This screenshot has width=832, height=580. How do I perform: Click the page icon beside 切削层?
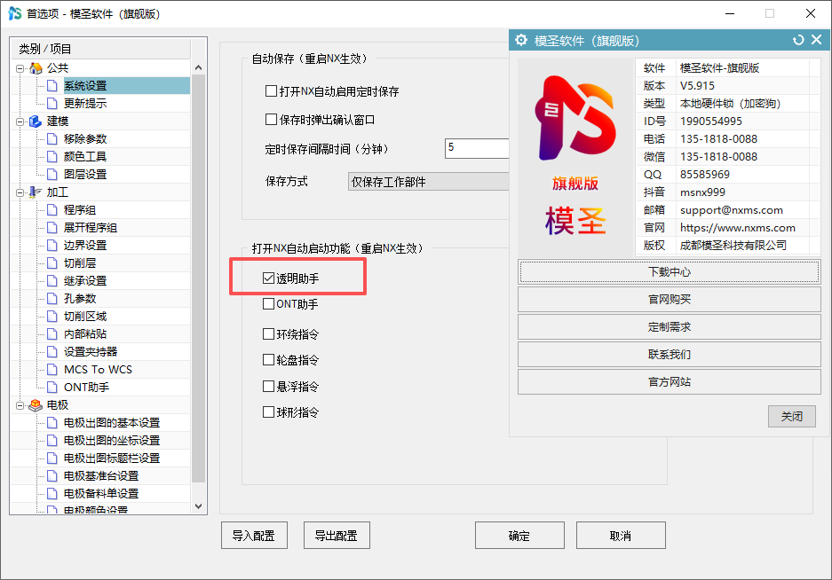pos(52,263)
